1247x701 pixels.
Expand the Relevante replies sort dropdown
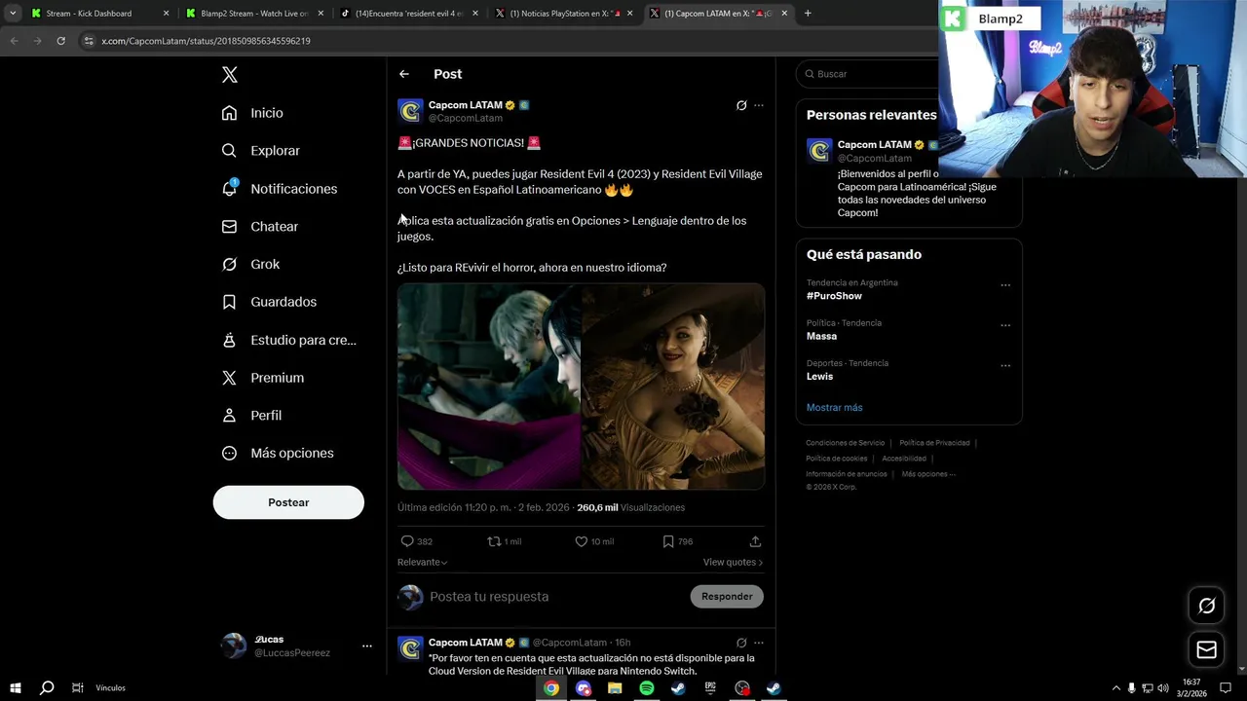[422, 562]
